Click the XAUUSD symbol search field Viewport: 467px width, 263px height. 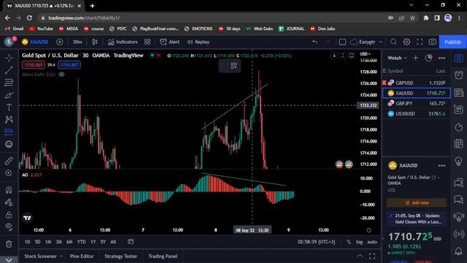click(x=35, y=42)
